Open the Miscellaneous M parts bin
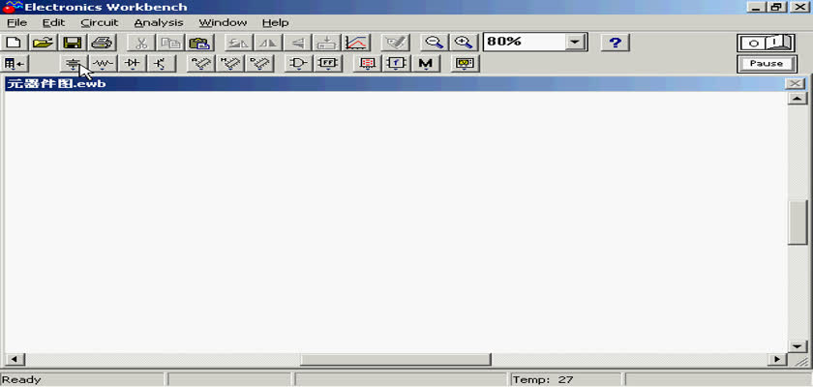 coord(425,64)
